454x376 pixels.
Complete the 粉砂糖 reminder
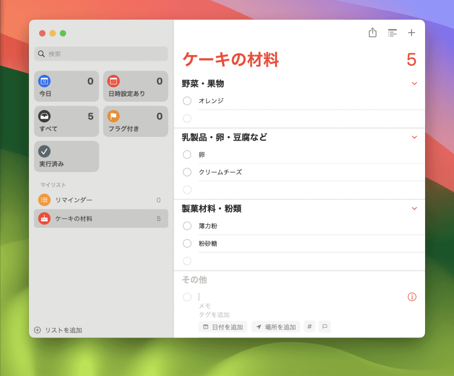tap(187, 243)
